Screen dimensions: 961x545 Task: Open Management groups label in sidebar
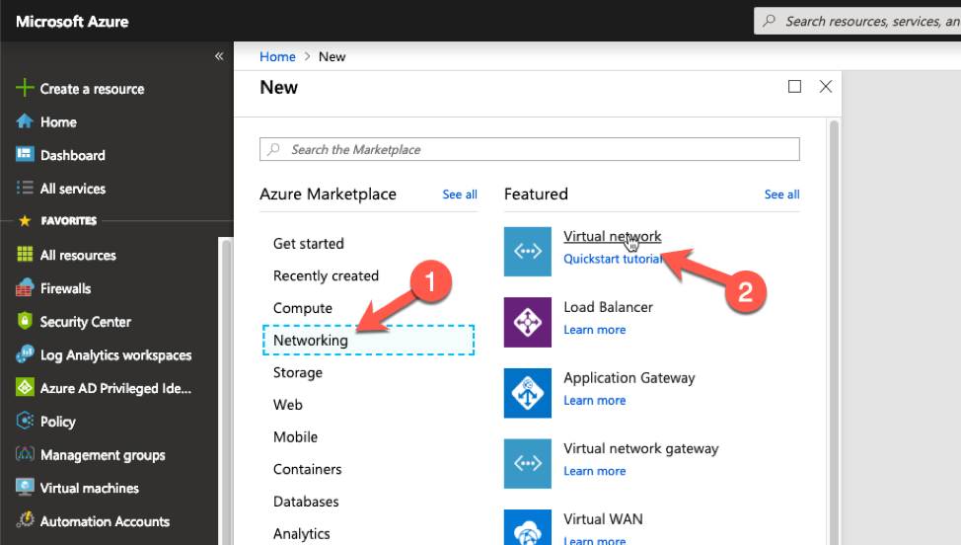pos(103,455)
